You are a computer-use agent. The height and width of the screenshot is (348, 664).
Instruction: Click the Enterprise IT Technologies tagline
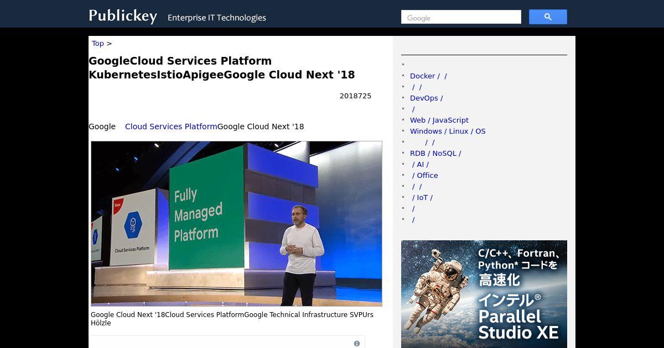click(217, 18)
